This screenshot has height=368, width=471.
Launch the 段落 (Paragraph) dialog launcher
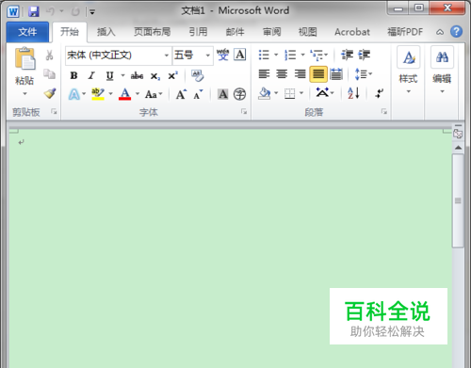(383, 111)
